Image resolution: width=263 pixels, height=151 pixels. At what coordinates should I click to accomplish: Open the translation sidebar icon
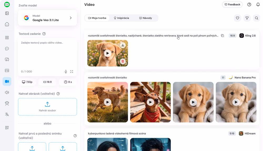(x=7, y=114)
